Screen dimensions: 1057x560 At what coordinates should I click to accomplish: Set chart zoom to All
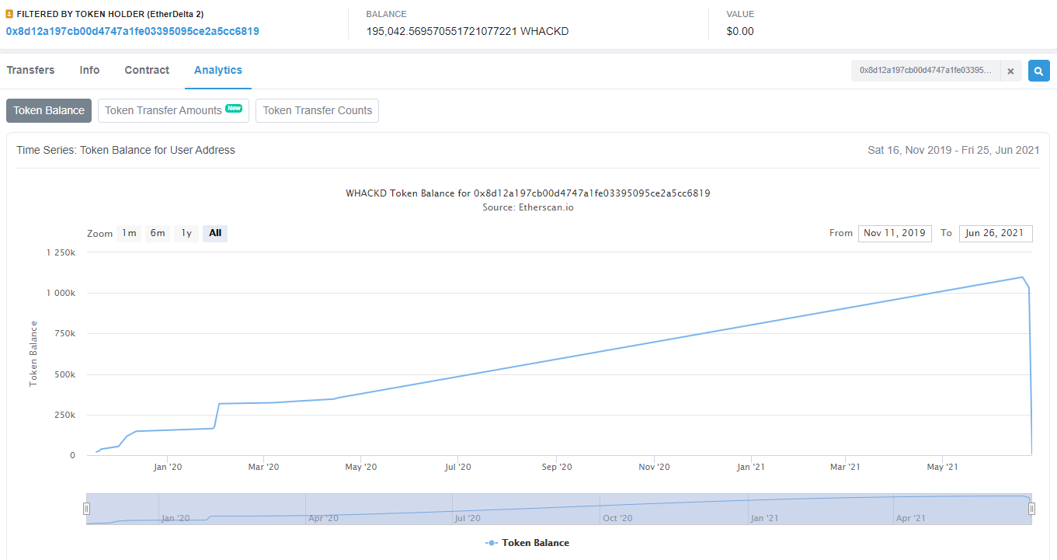(215, 233)
